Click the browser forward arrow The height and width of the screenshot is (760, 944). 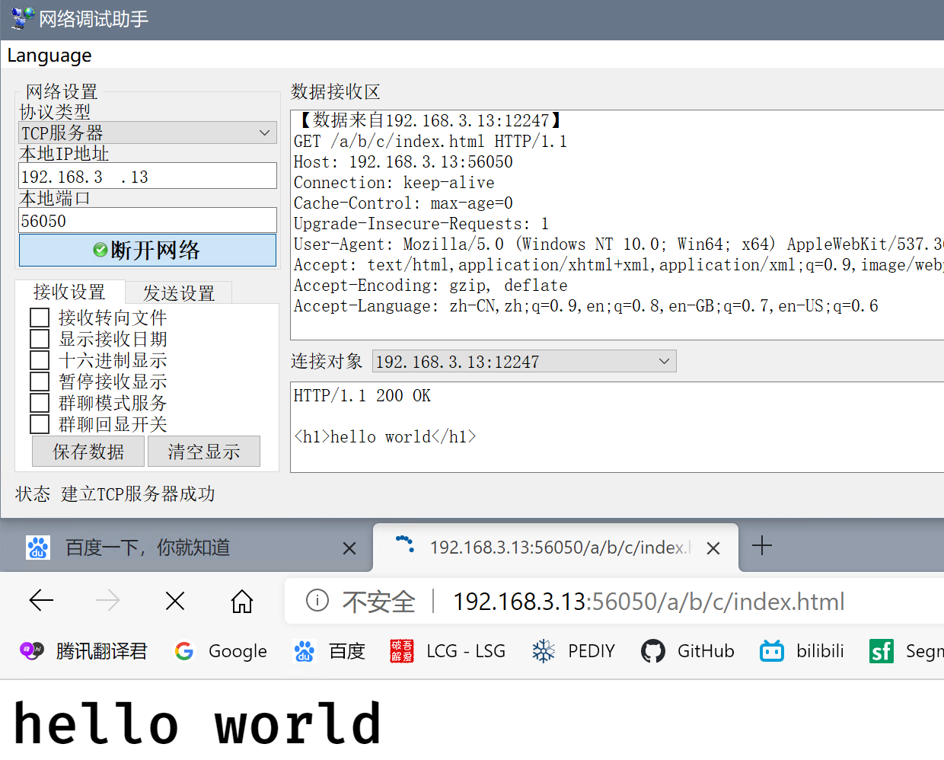coord(107,601)
